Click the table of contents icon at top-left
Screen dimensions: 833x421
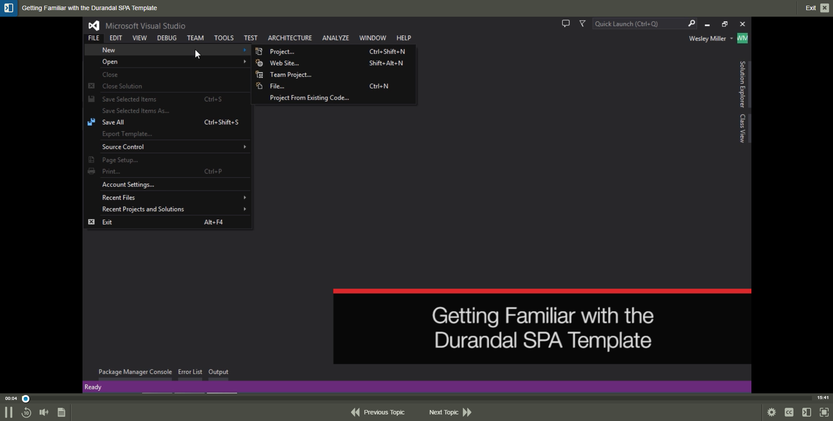pos(9,8)
